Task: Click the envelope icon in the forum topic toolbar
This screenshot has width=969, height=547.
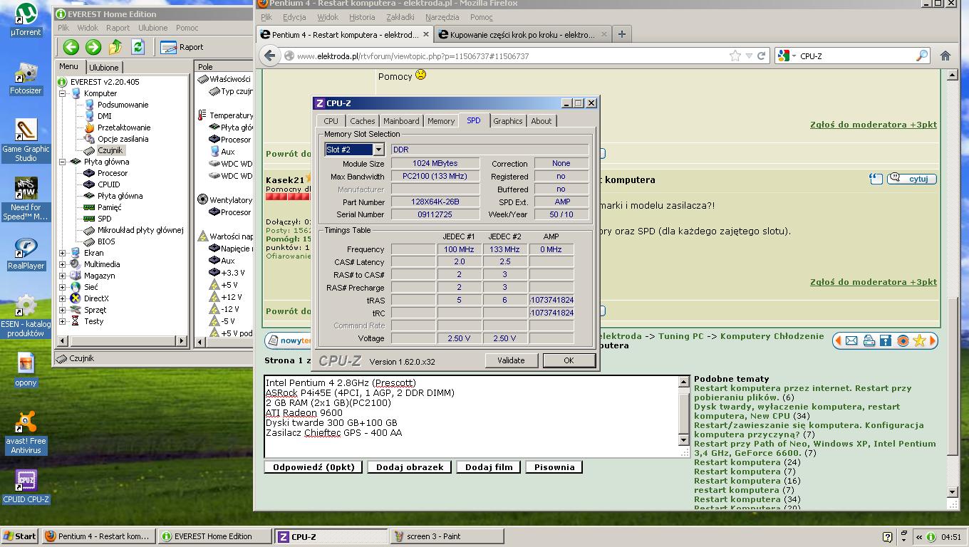Action: (851, 340)
